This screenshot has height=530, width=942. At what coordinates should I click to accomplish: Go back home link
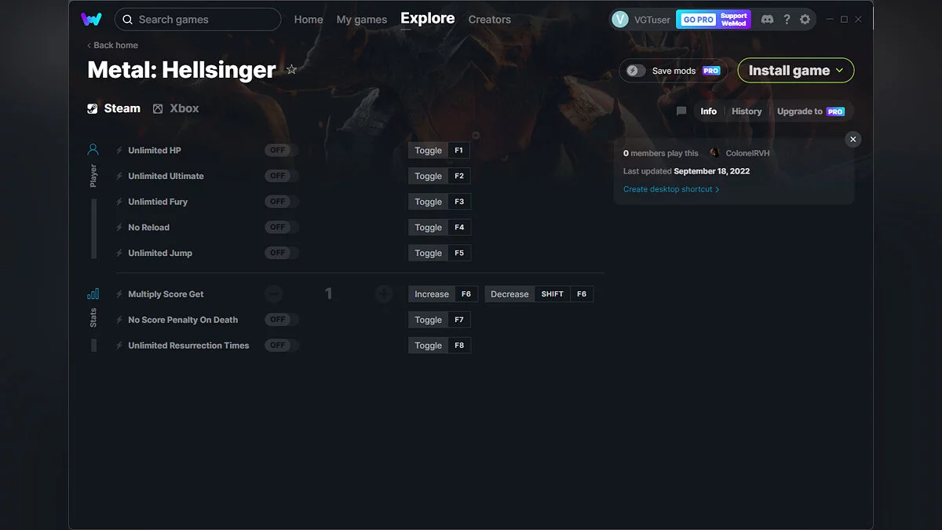coord(113,46)
